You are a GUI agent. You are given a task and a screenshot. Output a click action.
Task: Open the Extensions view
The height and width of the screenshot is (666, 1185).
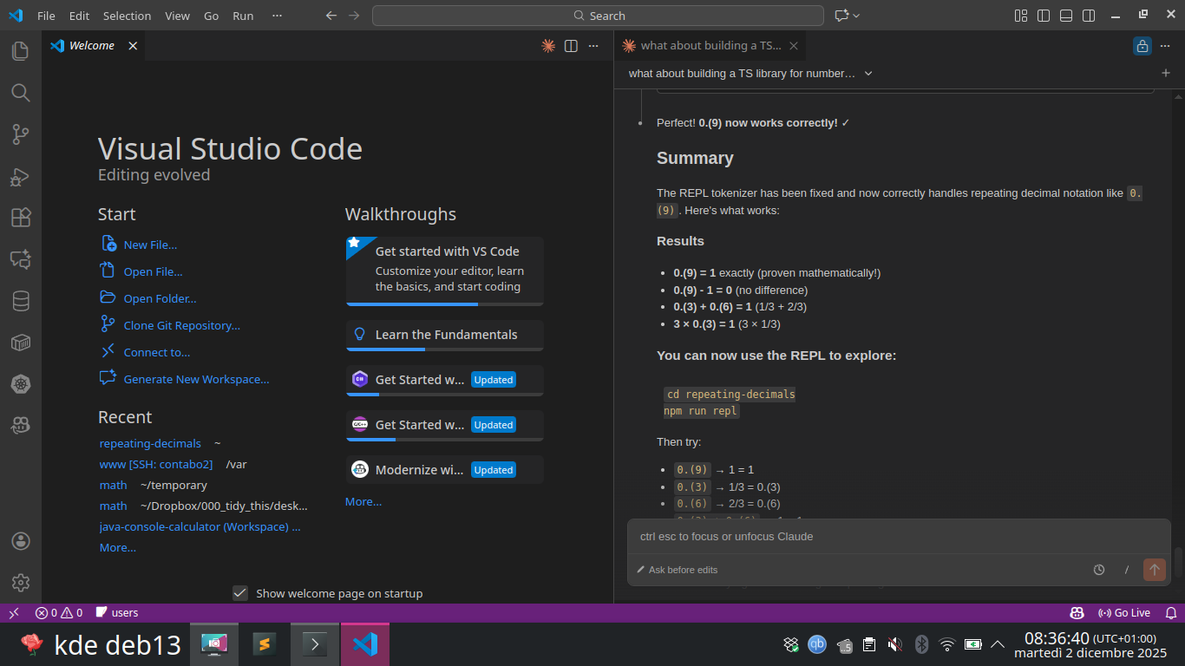tap(20, 218)
